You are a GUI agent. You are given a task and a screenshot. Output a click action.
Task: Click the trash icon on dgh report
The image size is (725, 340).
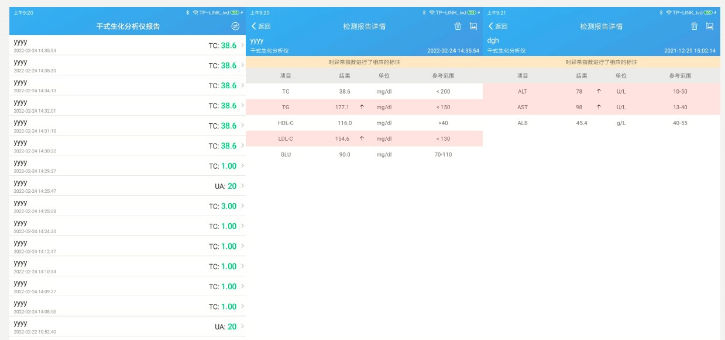pos(695,26)
